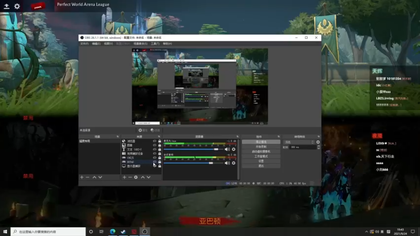
Task: Click the text (GDI+) source T icon
Action: tap(124, 149)
